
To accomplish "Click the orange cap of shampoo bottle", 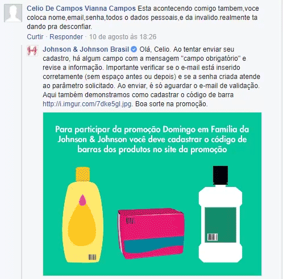I will click(83, 174).
